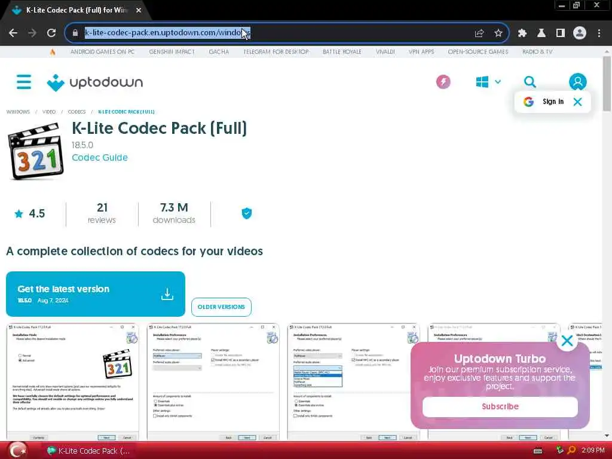The width and height of the screenshot is (612, 459).
Task: Click the share page icon in address bar
Action: [x=479, y=33]
